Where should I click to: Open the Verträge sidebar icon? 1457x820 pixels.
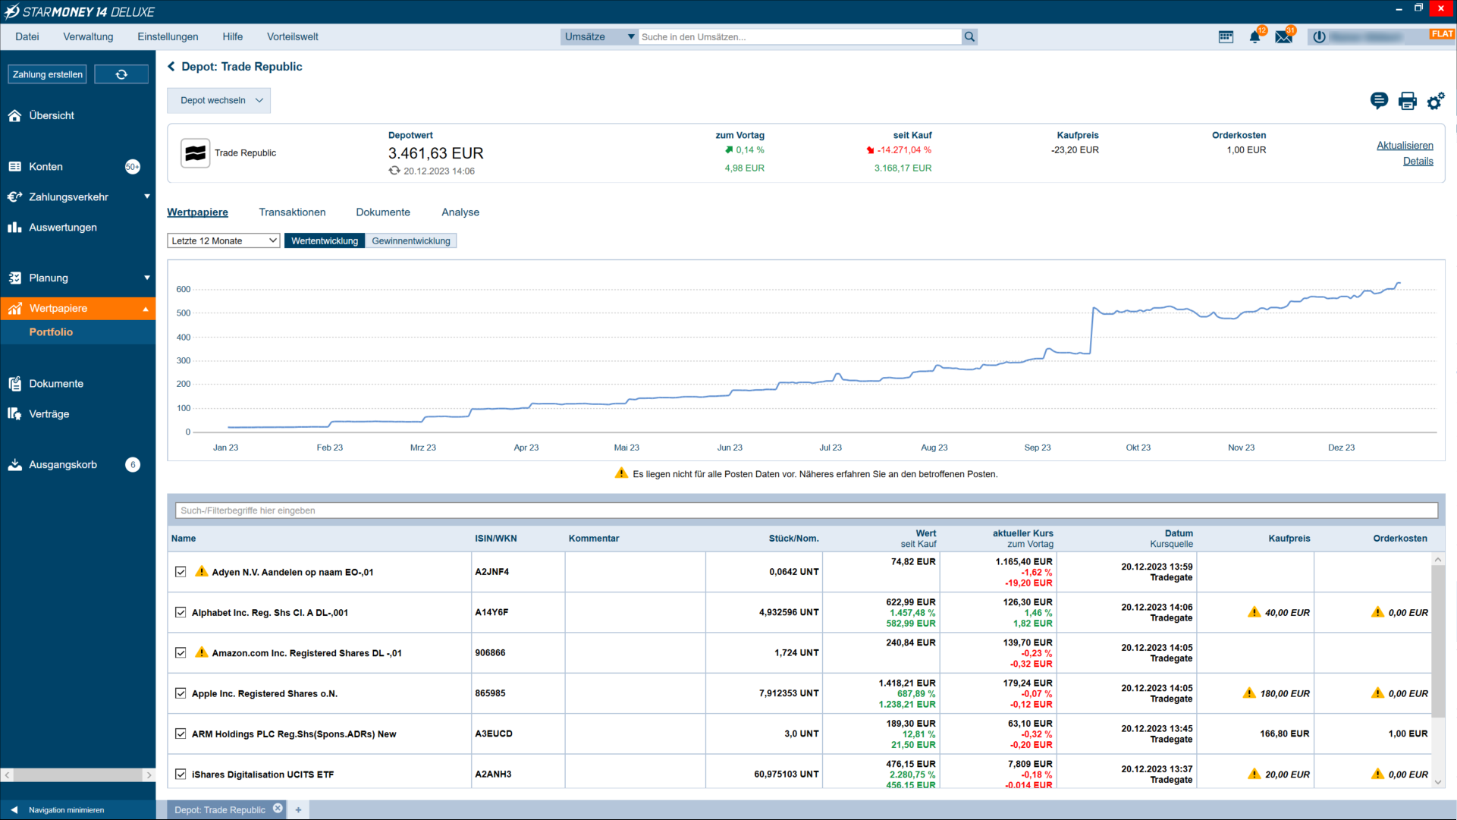pyautogui.click(x=14, y=413)
